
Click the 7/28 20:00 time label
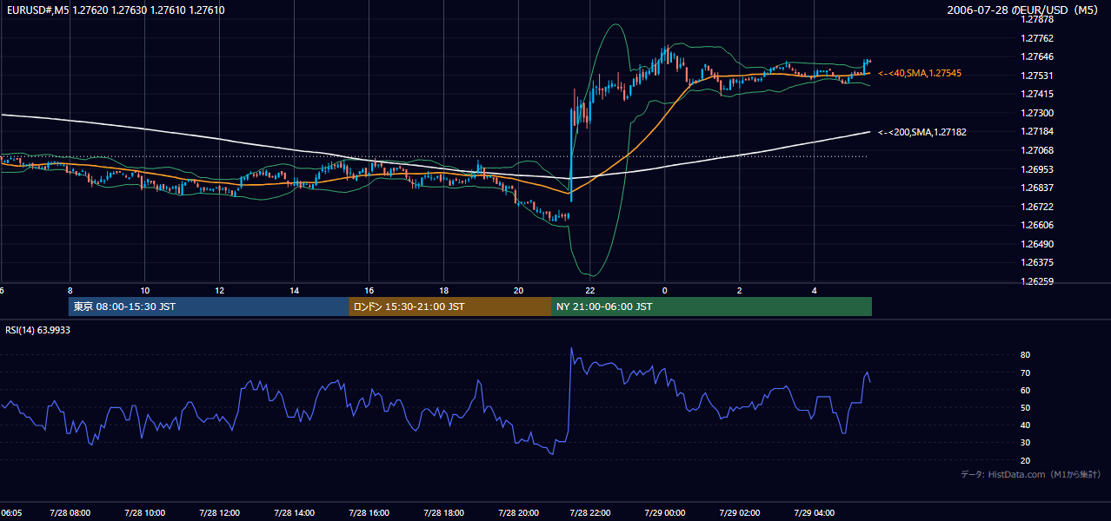point(518,513)
